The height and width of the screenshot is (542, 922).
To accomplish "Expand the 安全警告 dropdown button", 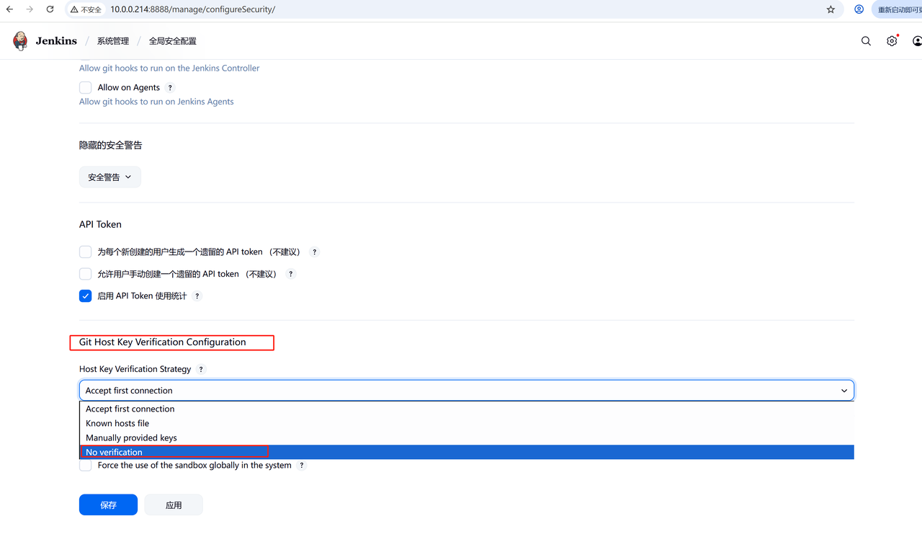I will pyautogui.click(x=109, y=177).
